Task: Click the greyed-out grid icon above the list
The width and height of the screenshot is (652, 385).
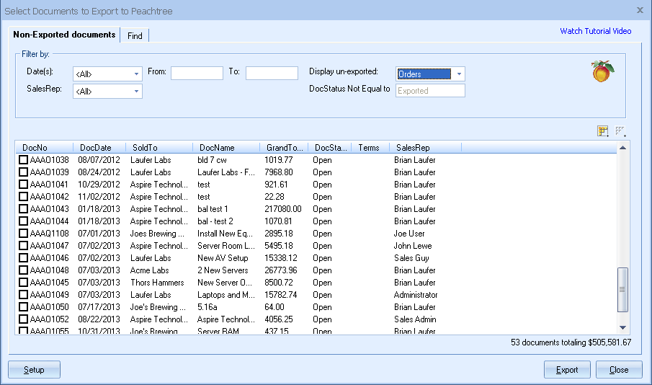Action: coord(620,130)
